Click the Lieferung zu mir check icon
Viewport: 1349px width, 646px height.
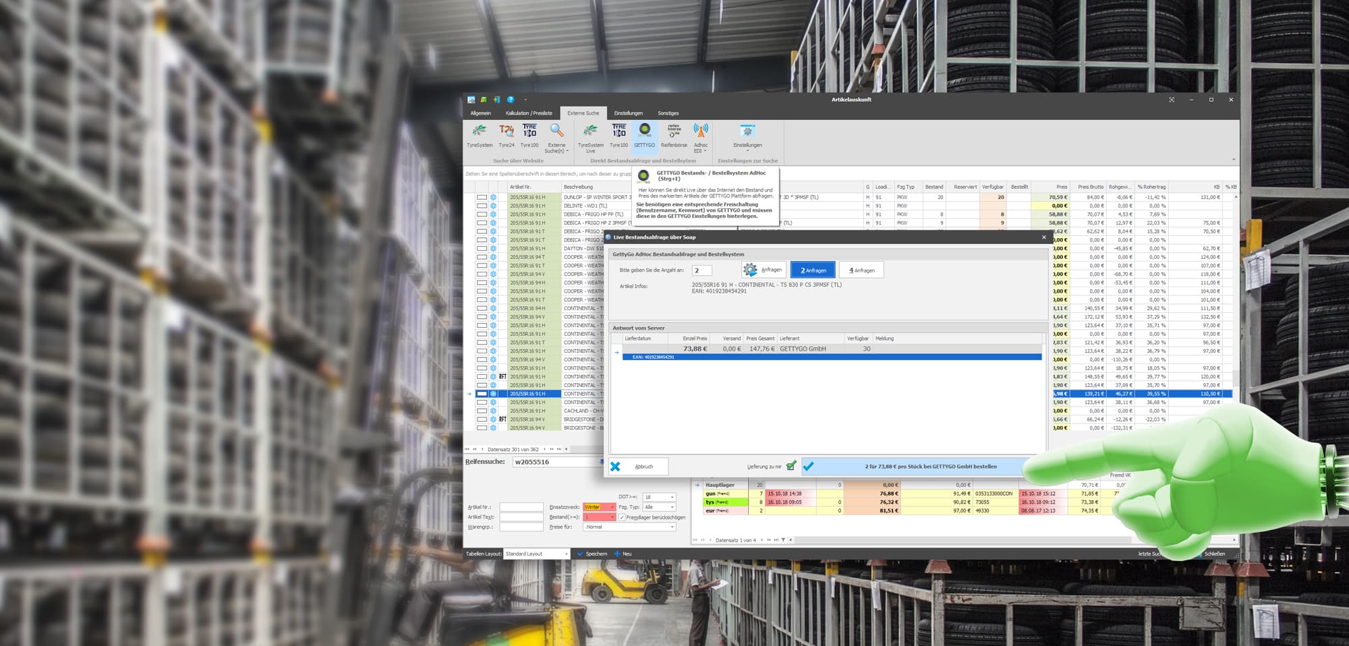[x=791, y=466]
